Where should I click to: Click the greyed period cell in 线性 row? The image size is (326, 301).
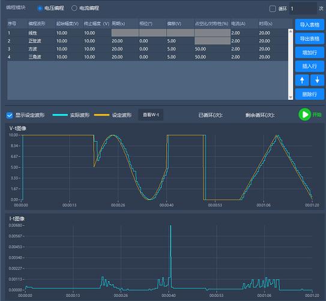(x=125, y=33)
